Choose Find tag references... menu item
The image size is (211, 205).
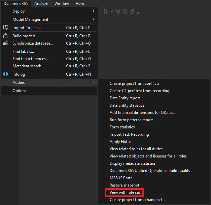coord(49,59)
